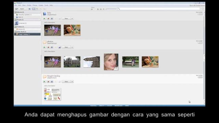The image size is (219, 123).
Task: Click save to disk icon in photos folder
Action: tap(60, 47)
